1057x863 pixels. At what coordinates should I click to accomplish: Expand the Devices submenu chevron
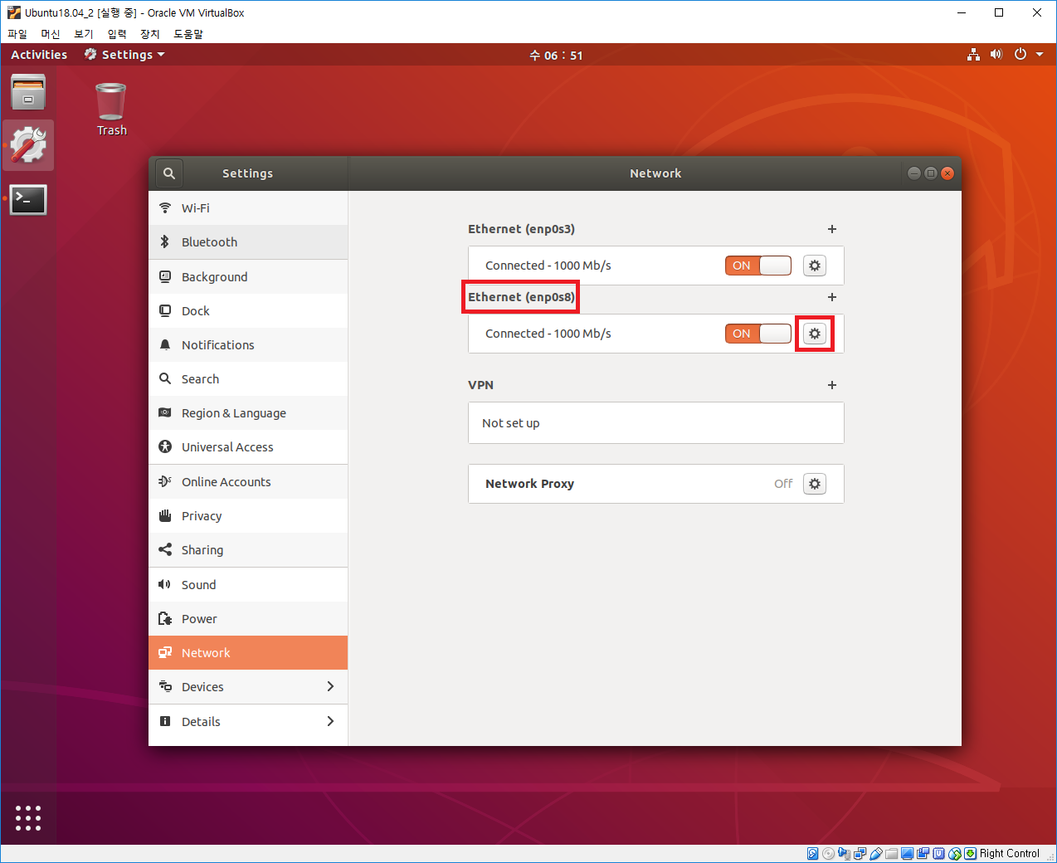tap(330, 686)
